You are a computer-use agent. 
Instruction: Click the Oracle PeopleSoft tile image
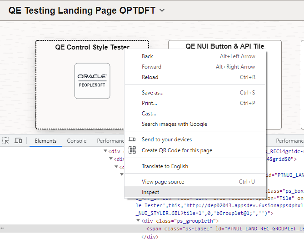(x=92, y=81)
